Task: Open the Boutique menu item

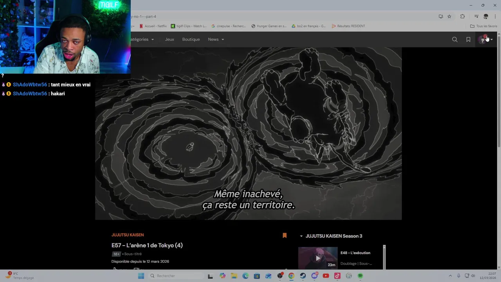Action: [x=191, y=40]
